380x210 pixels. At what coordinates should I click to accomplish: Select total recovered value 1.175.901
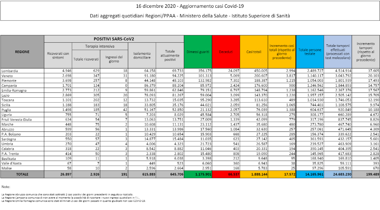pyautogui.click(x=198, y=174)
